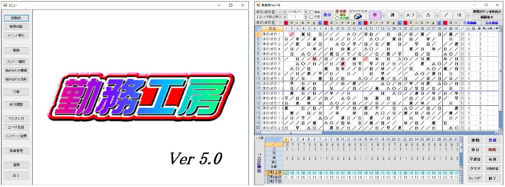Click the 2019/12 month field
The height and width of the screenshot is (187, 505).
(295, 12)
